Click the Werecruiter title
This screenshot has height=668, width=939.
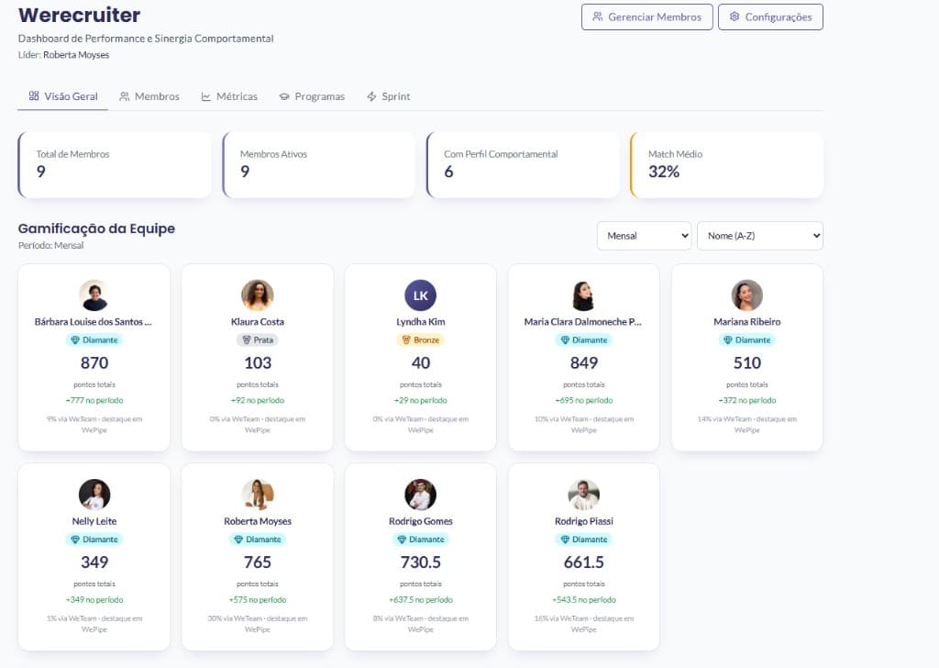(79, 15)
